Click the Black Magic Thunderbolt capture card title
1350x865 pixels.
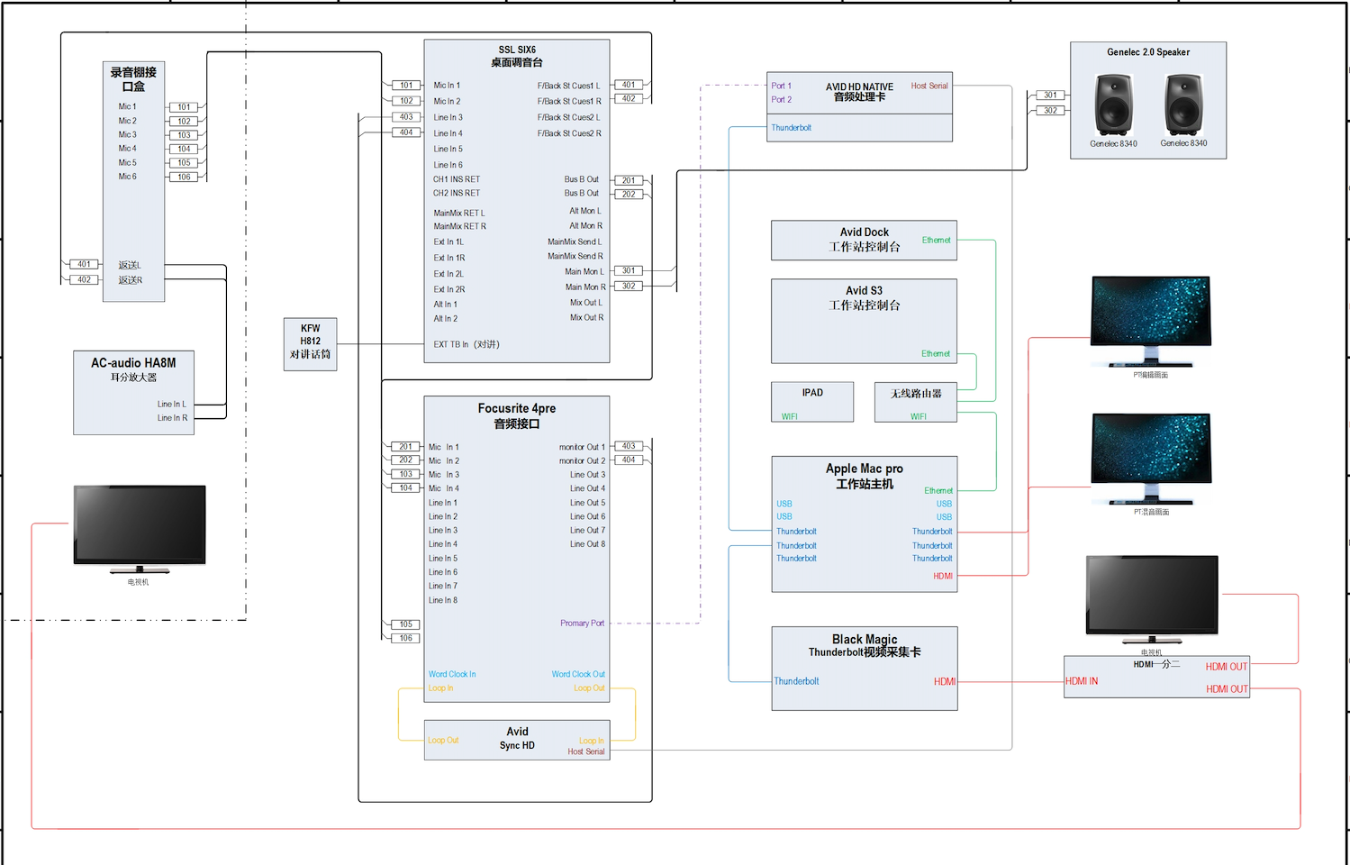[864, 645]
